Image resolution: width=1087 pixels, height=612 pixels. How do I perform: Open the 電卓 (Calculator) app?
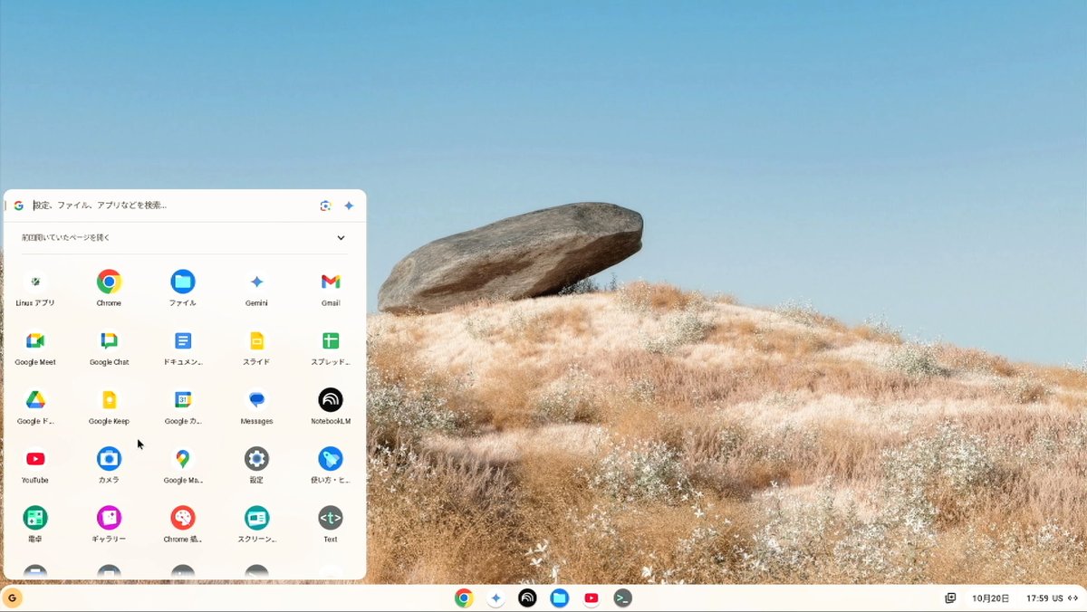[34, 516]
